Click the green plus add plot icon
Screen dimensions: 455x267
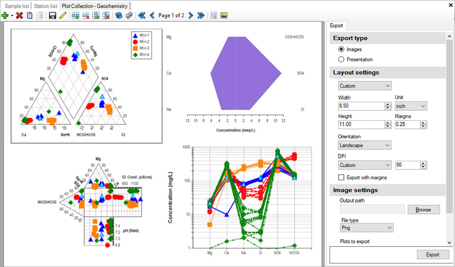point(5,15)
